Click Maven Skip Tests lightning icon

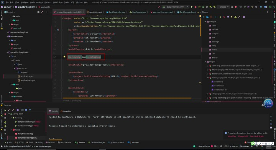(232, 17)
